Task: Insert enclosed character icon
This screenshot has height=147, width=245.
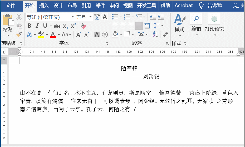Action: tap(105, 34)
